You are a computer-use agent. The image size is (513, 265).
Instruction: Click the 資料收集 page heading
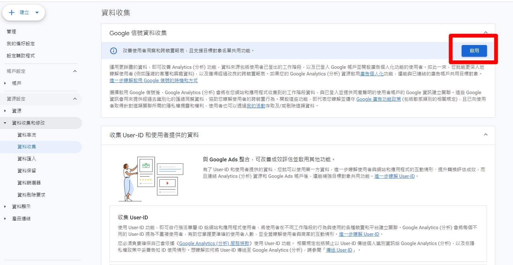tap(116, 13)
